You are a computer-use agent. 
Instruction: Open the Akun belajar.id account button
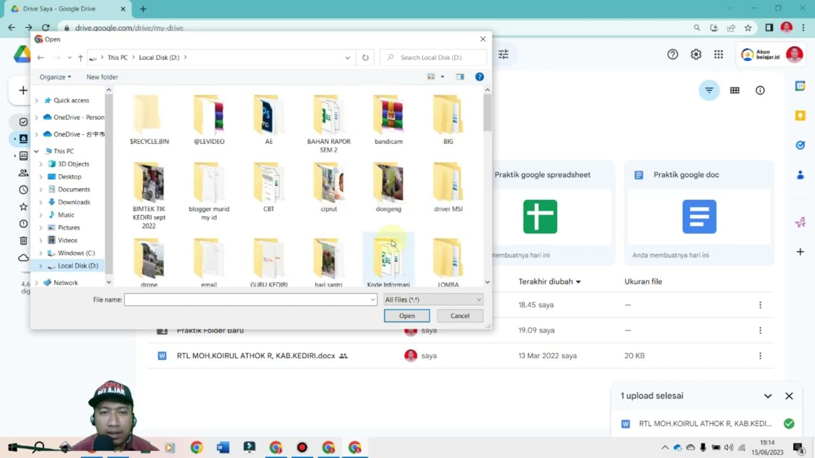point(772,55)
